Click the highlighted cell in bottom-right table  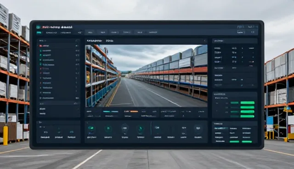tap(221, 129)
